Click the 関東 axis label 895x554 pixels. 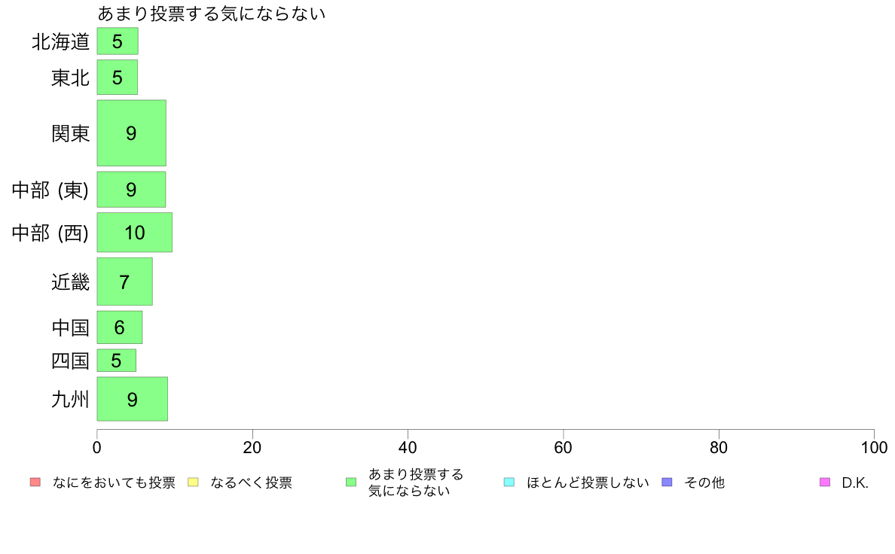click(x=70, y=133)
